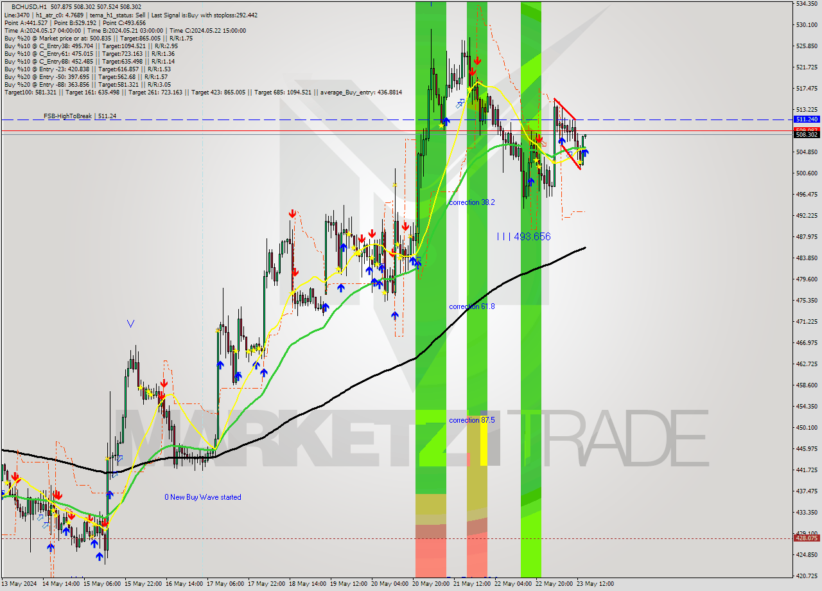Click the 'Buy %10 @ C_Entry61: 475.015' line
This screenshot has width=822, height=591.
click(89, 53)
